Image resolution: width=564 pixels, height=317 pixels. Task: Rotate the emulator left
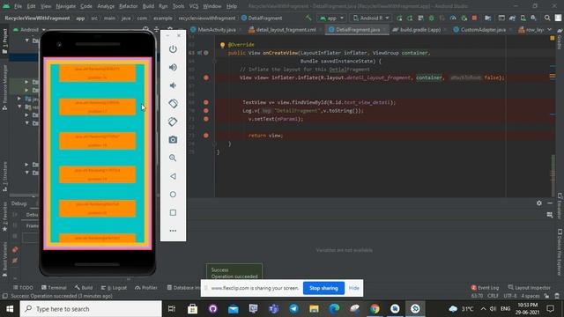pyautogui.click(x=173, y=104)
